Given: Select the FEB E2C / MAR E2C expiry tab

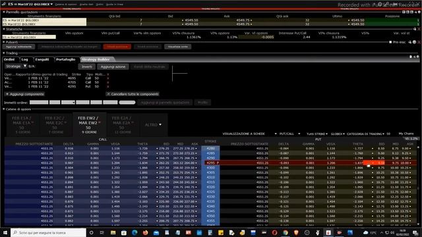Looking at the screenshot, I should pyautogui.click(x=55, y=124).
